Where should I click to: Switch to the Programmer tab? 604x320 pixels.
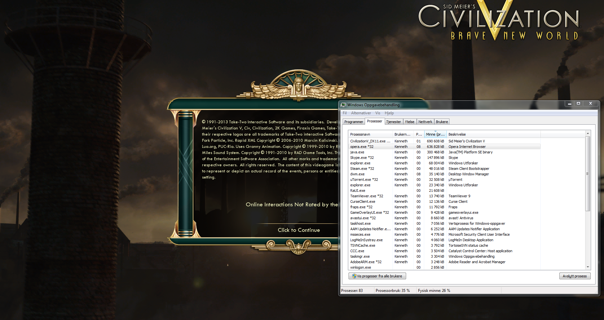(353, 122)
